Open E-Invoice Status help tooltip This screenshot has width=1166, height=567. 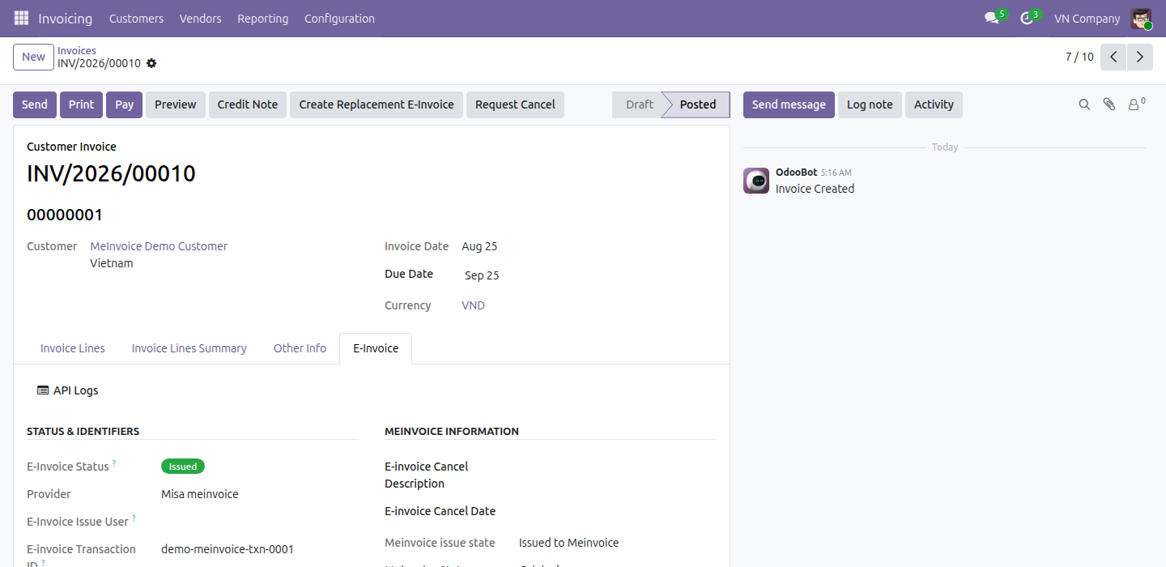(x=114, y=463)
